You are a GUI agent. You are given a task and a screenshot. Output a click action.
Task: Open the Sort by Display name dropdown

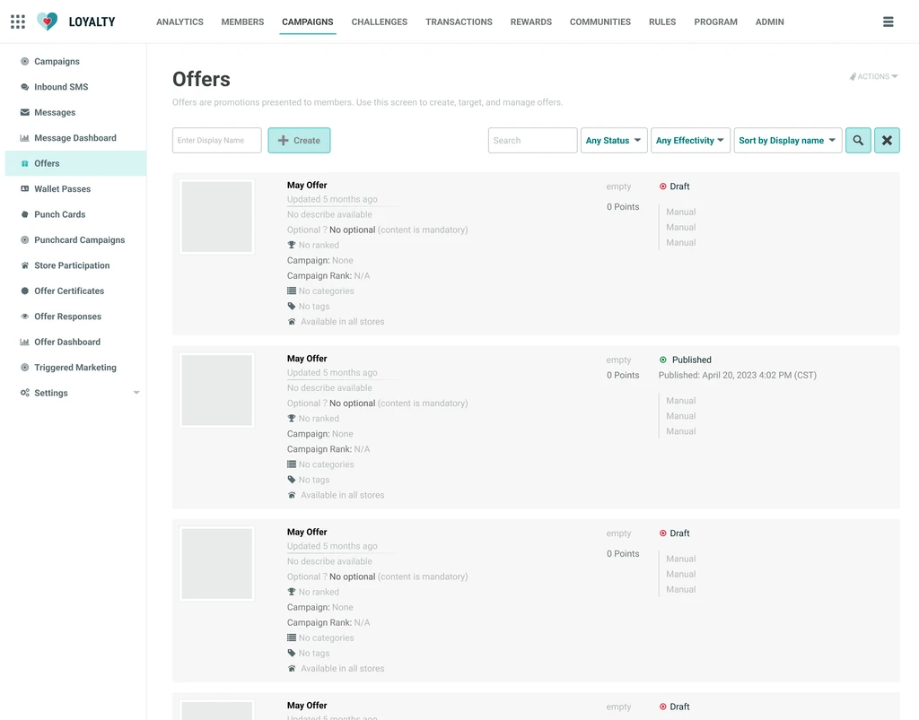(x=788, y=141)
